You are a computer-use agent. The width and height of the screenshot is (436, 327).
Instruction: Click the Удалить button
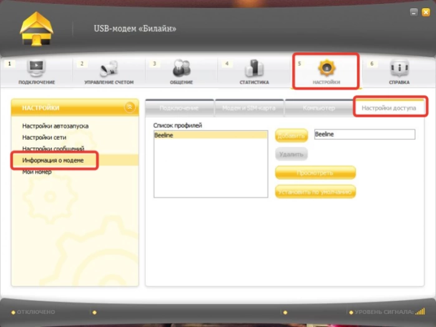point(291,154)
